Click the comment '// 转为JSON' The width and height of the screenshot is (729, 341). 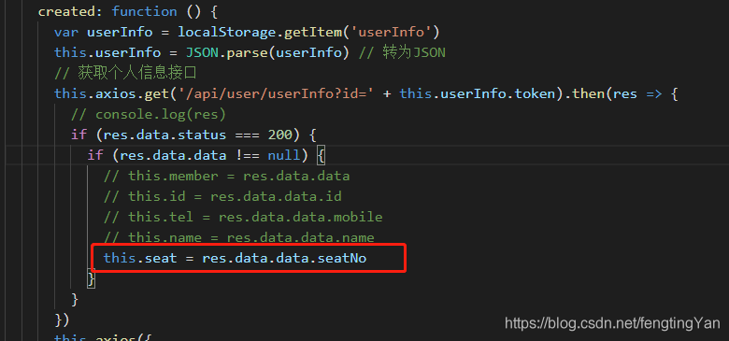coord(402,52)
